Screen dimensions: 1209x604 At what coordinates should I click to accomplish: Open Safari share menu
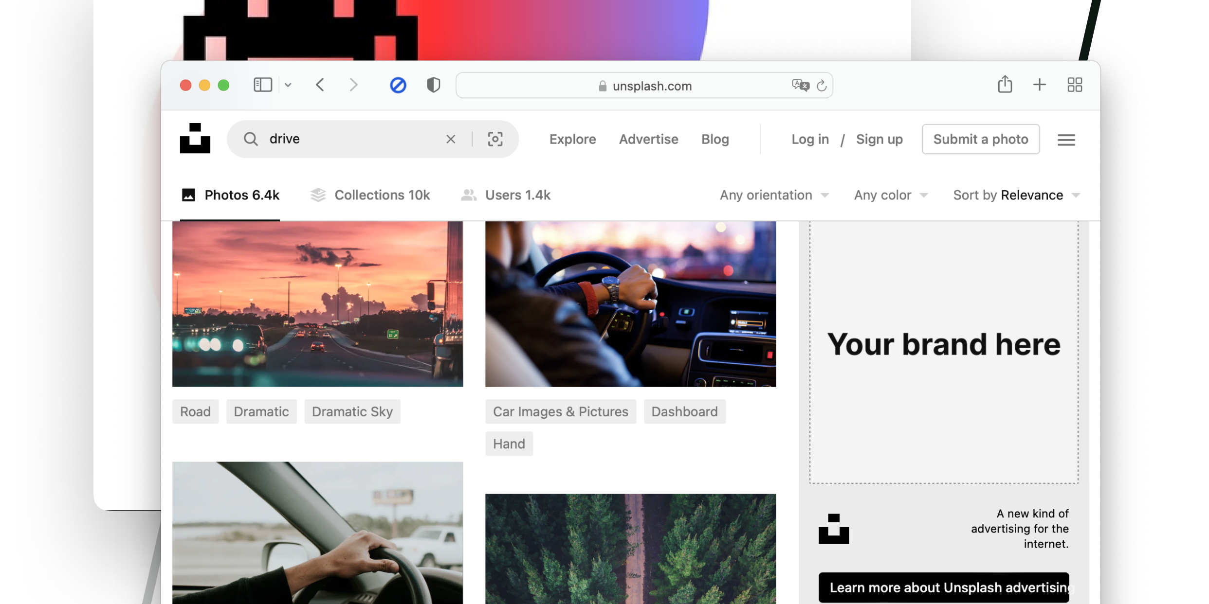pyautogui.click(x=1005, y=85)
